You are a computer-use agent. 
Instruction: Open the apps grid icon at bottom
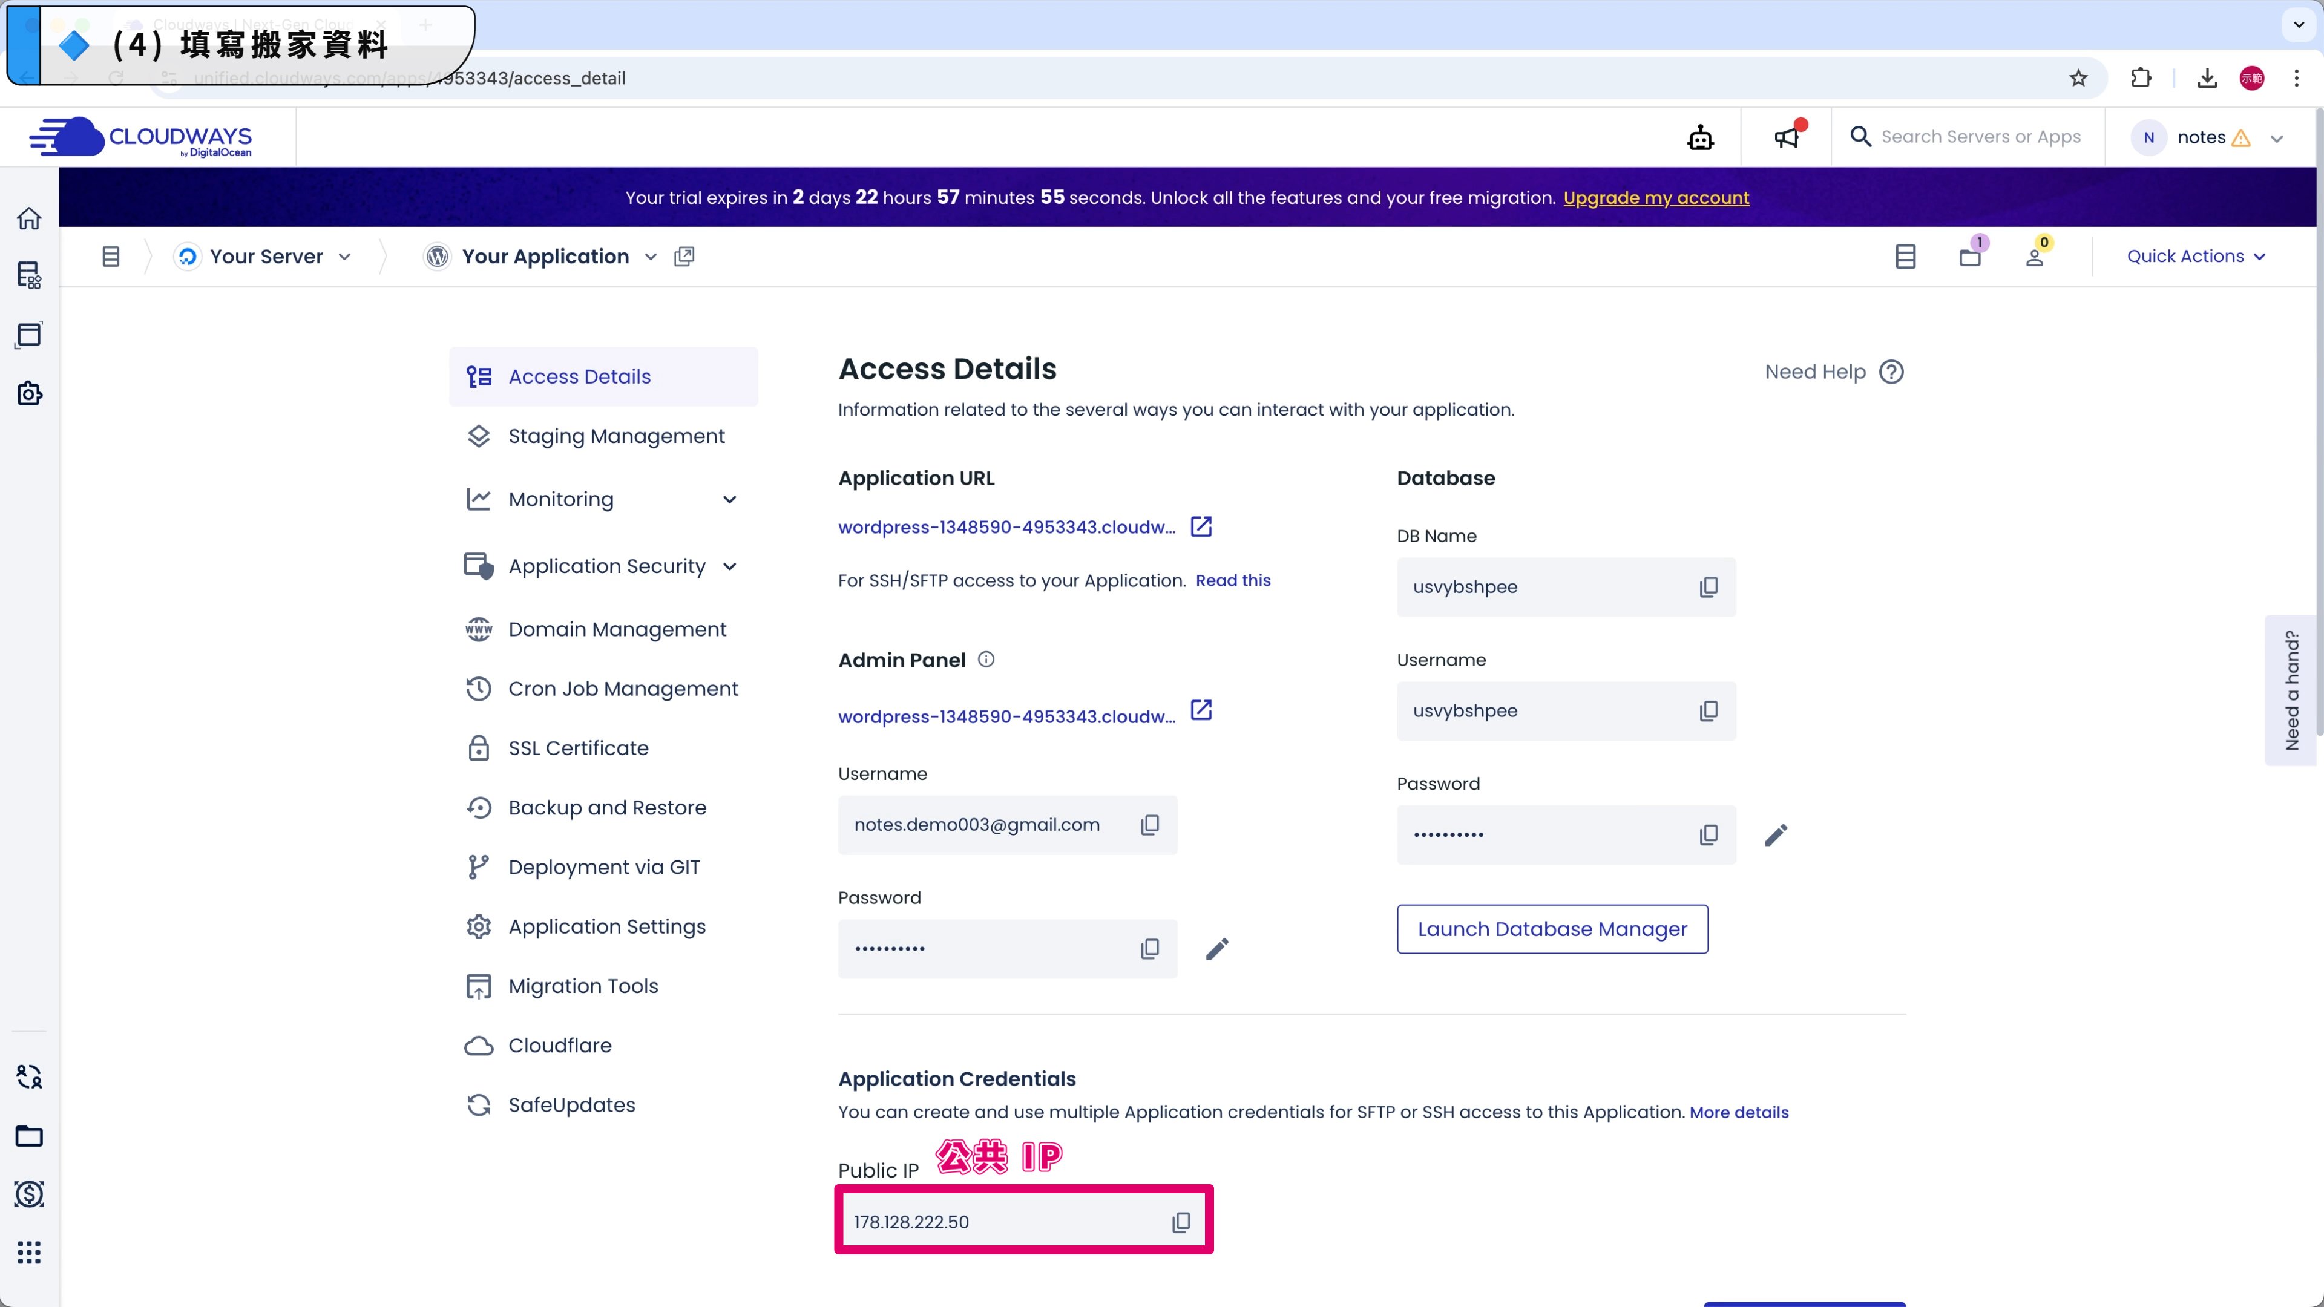coord(29,1252)
